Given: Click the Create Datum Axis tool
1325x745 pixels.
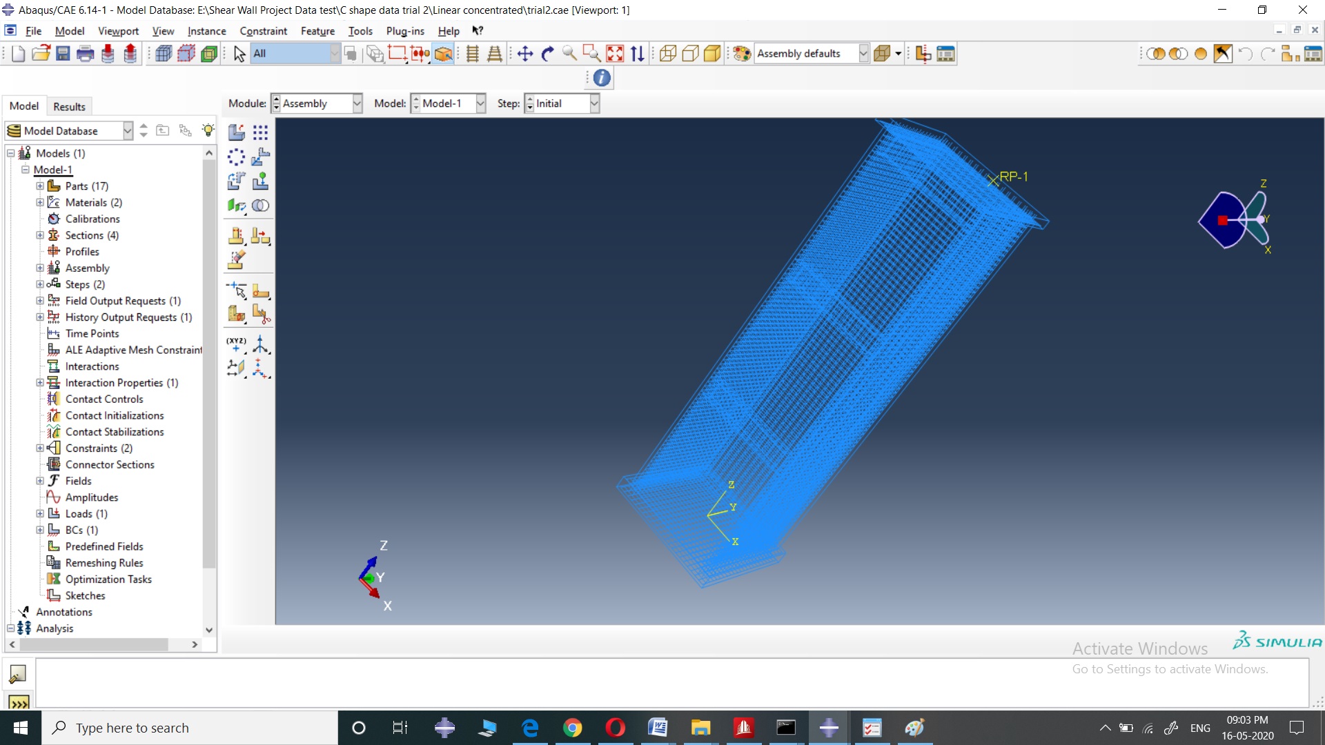Looking at the screenshot, I should tap(260, 344).
